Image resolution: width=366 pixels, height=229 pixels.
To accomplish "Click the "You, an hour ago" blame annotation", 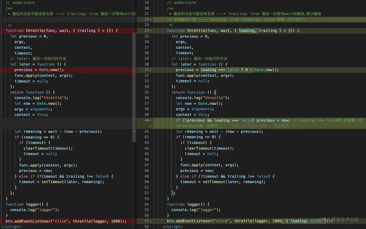I will 249,126.
